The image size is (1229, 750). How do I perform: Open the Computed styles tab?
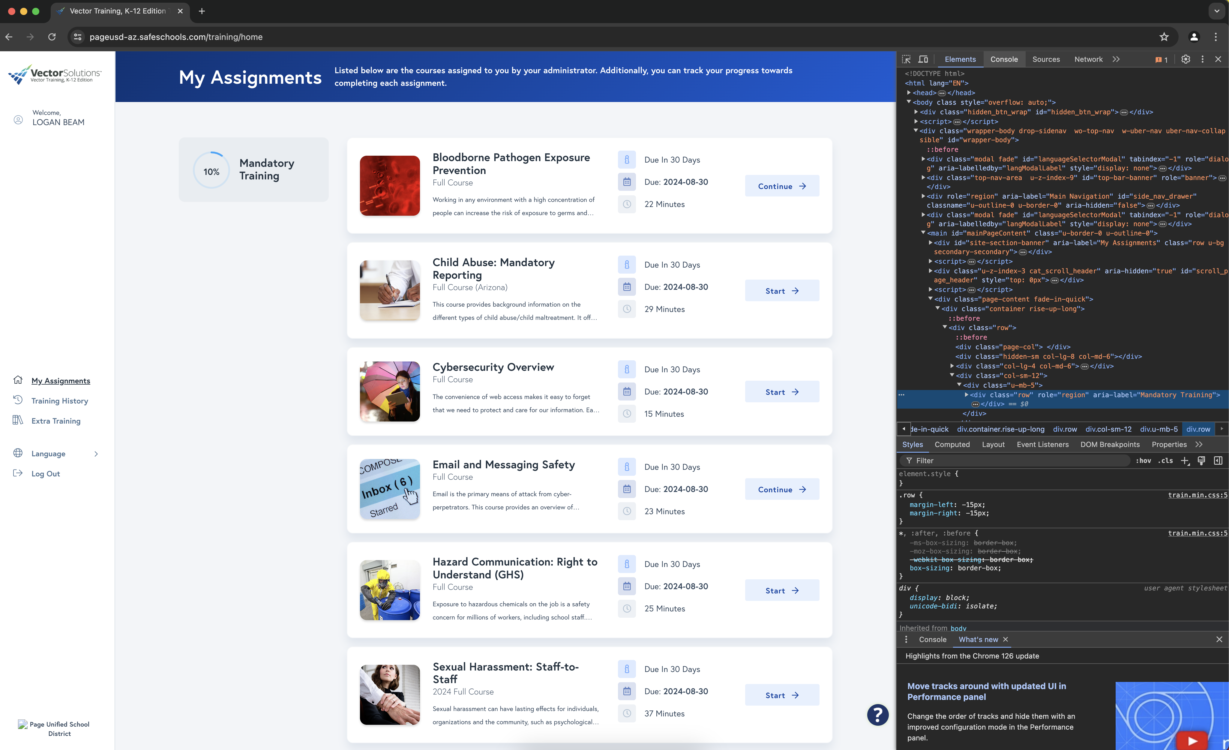click(x=952, y=444)
